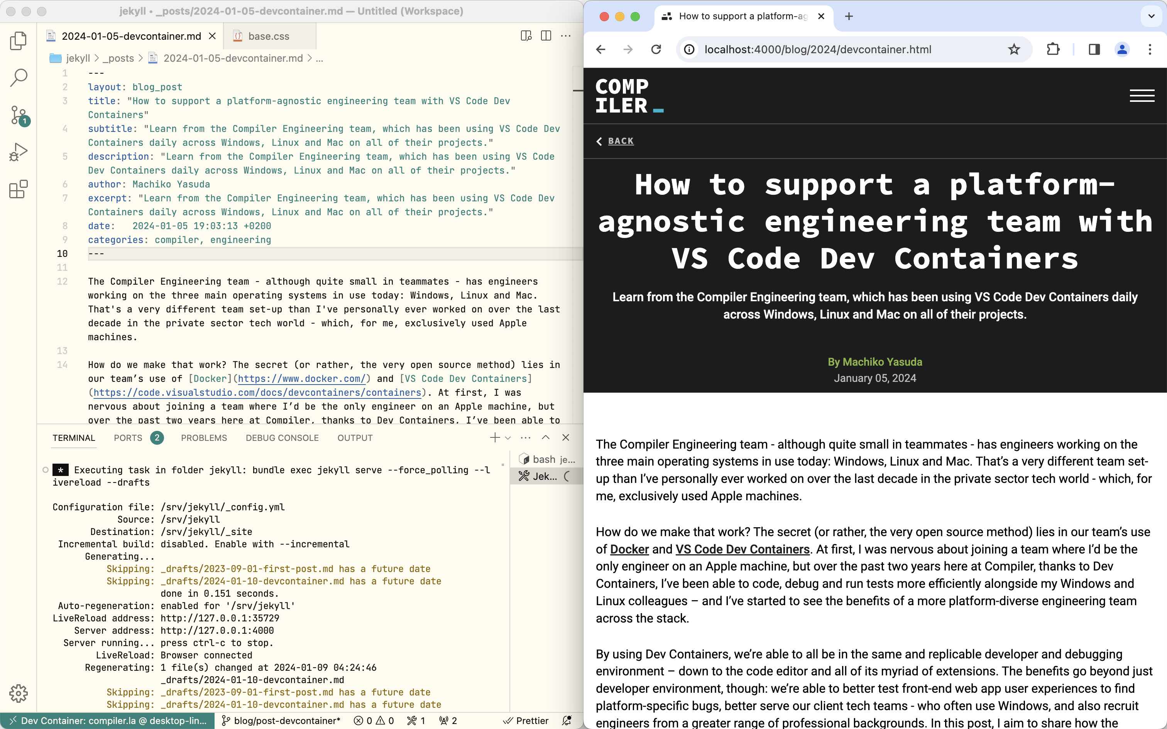
Task: Open the Search view
Action: coord(18,77)
